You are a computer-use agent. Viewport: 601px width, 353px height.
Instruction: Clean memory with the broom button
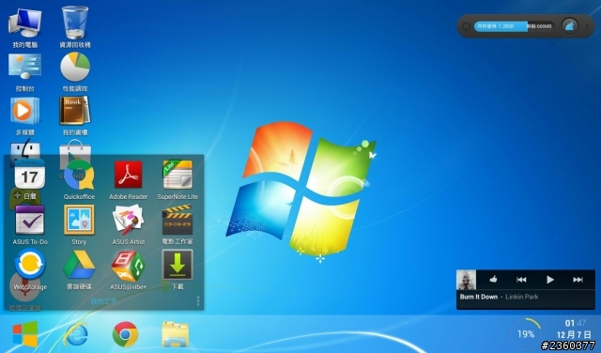[x=570, y=26]
